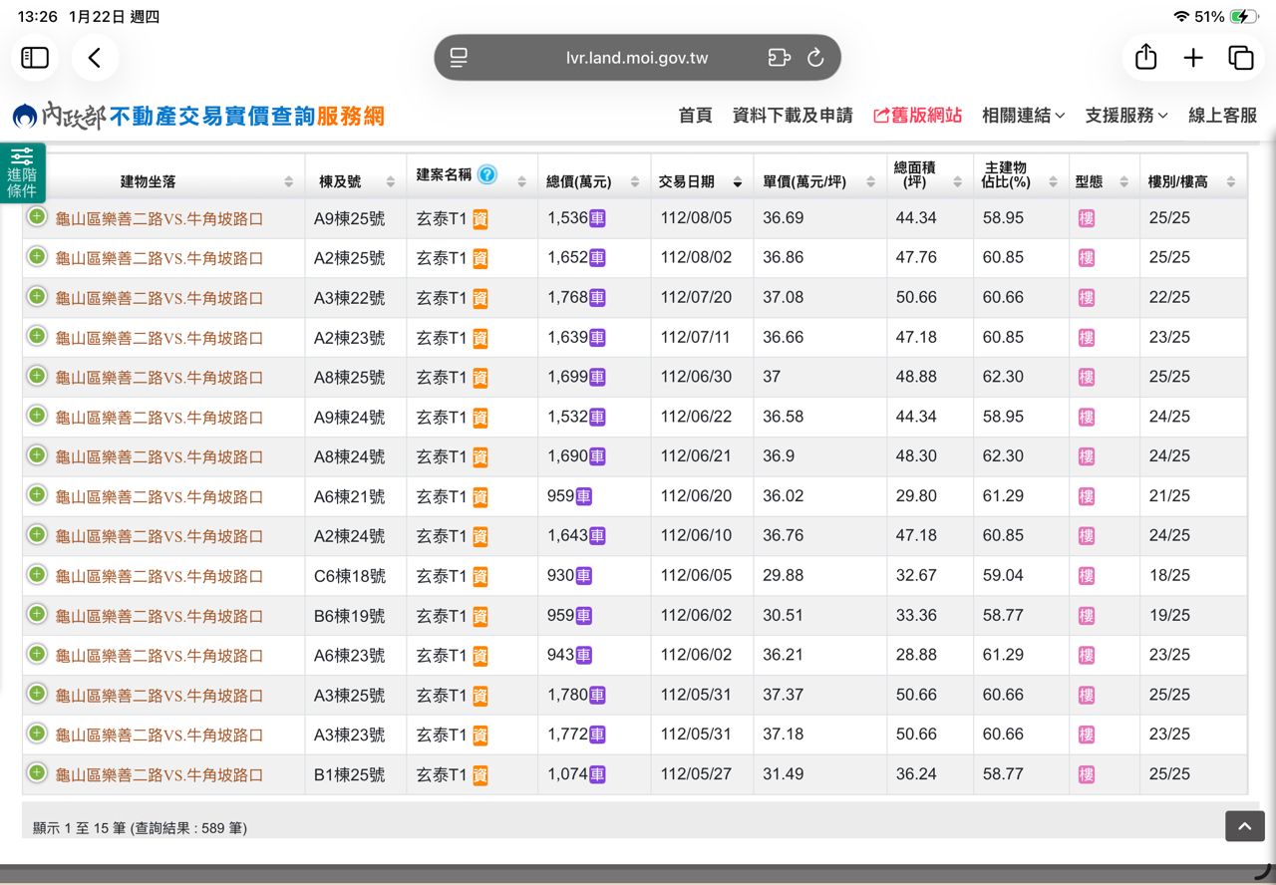The width and height of the screenshot is (1276, 885).
Task: Go to 首頁 in navigation
Action: pyautogui.click(x=695, y=116)
